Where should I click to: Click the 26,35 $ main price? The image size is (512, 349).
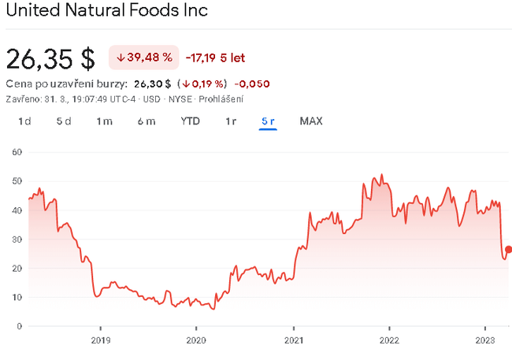(50, 58)
